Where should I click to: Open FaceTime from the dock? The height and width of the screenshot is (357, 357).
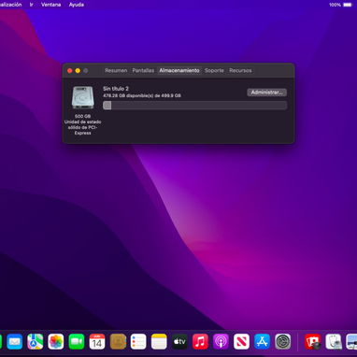(77, 342)
